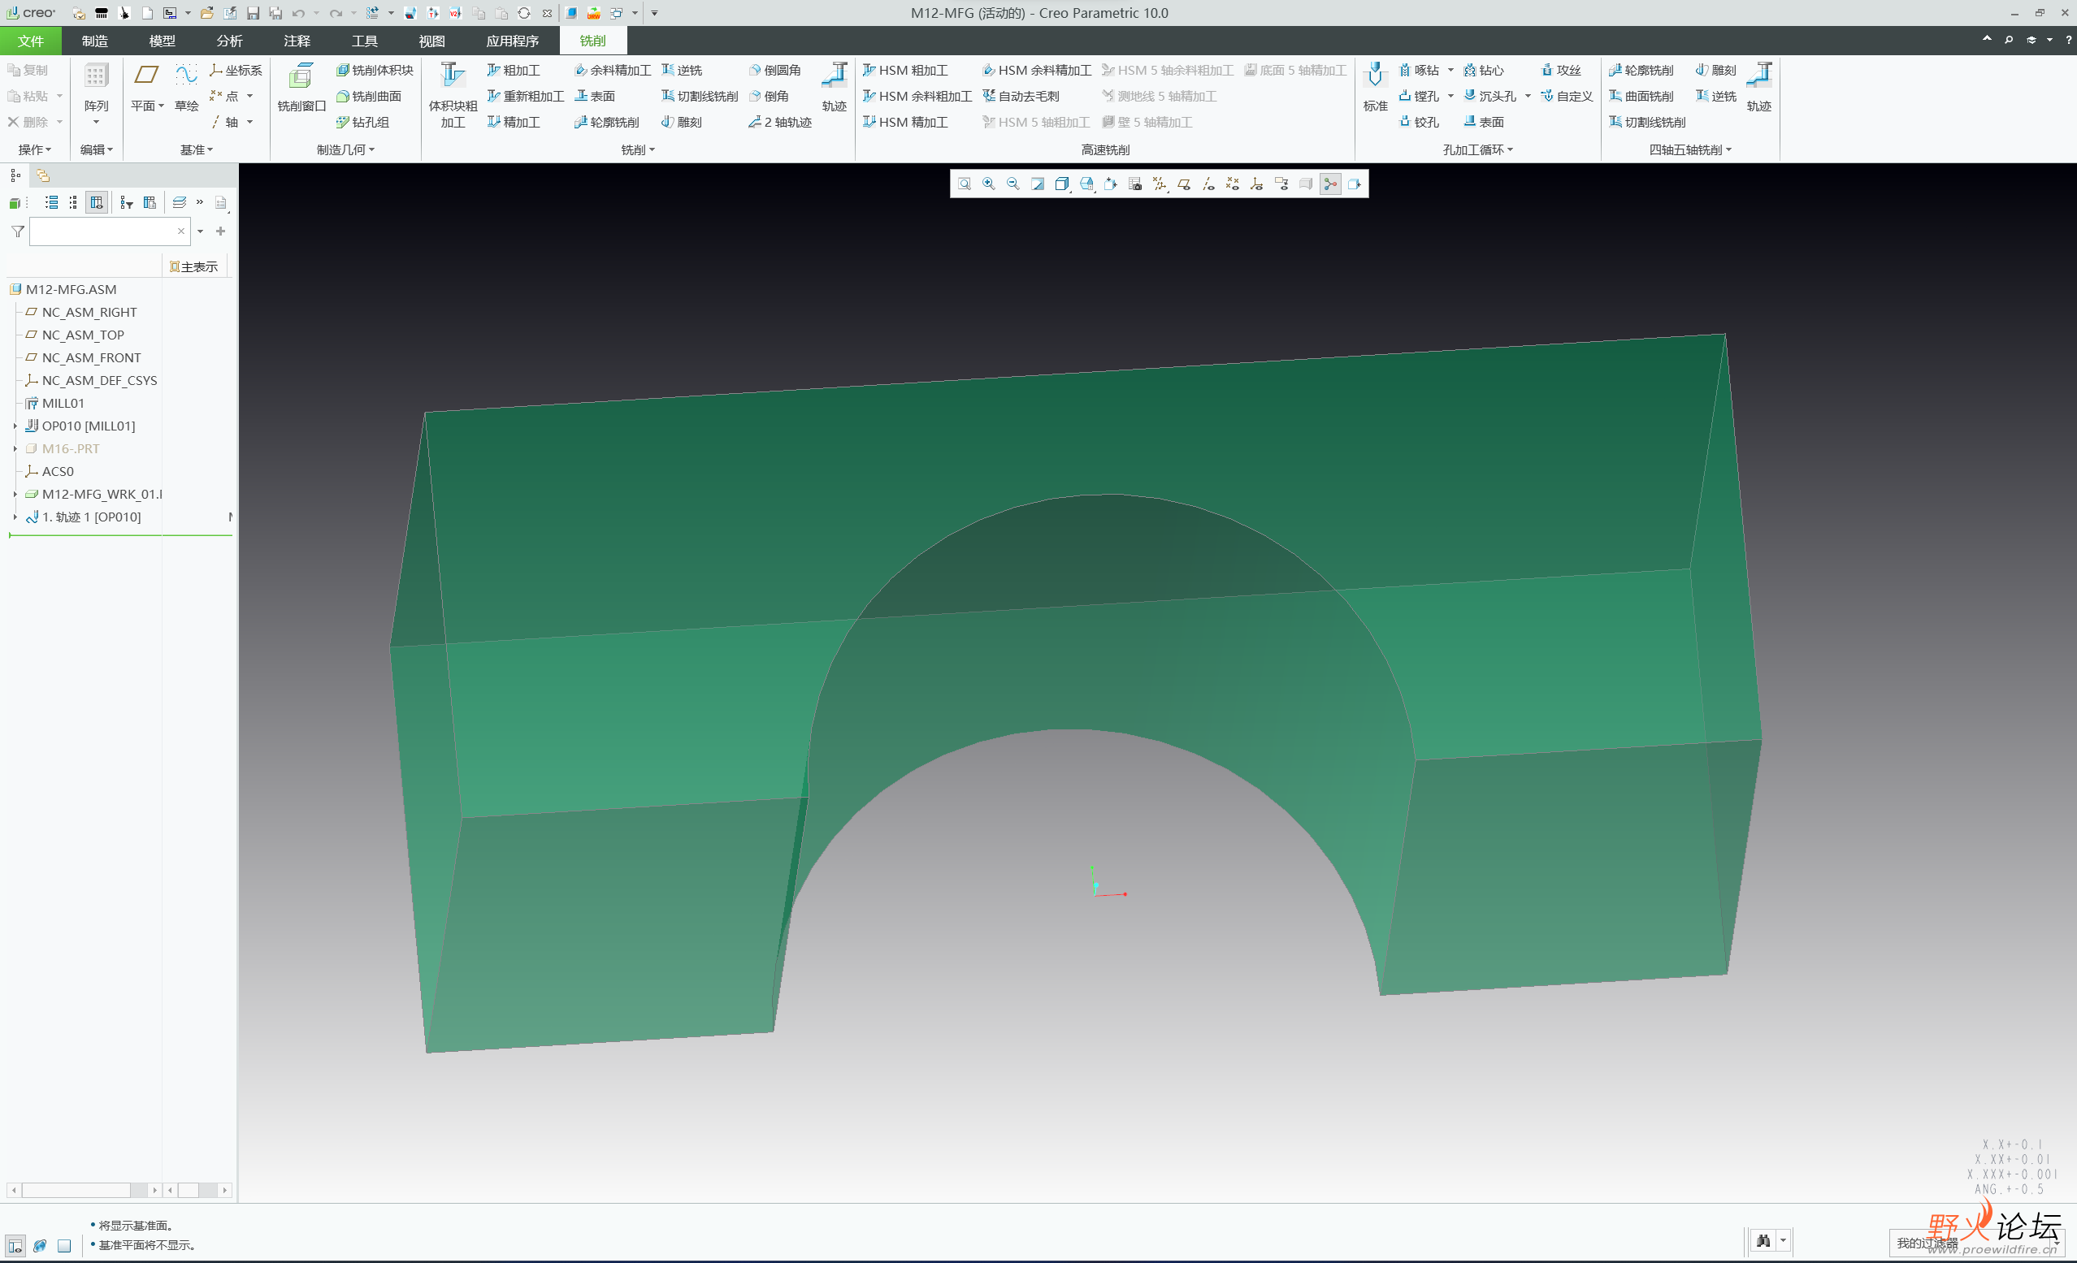
Task: Expand the OP010 [MILL01] tree node
Action: coord(15,426)
